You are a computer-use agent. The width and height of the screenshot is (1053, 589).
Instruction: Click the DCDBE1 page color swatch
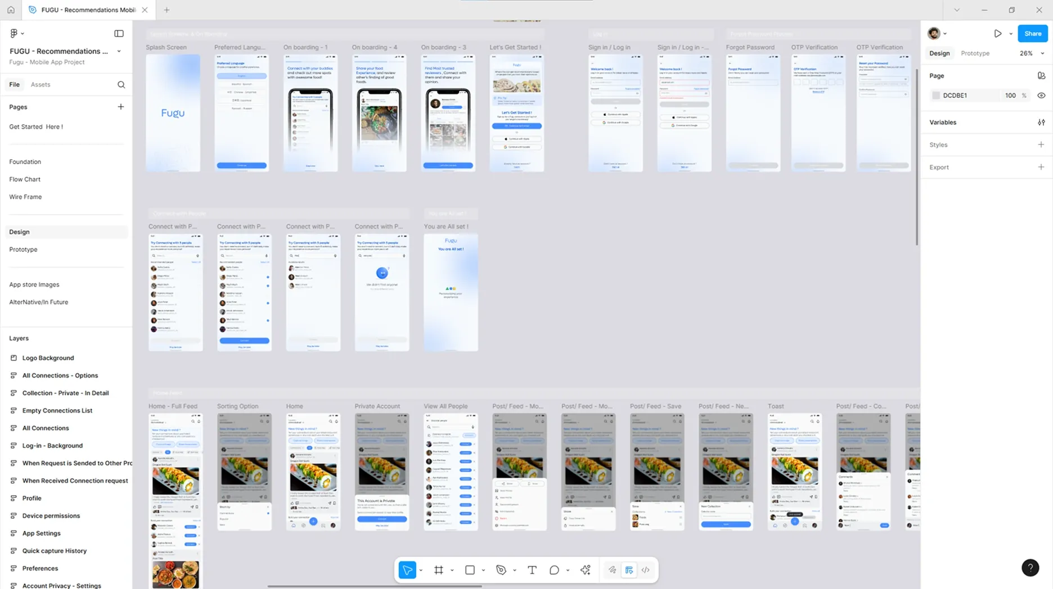[936, 96]
